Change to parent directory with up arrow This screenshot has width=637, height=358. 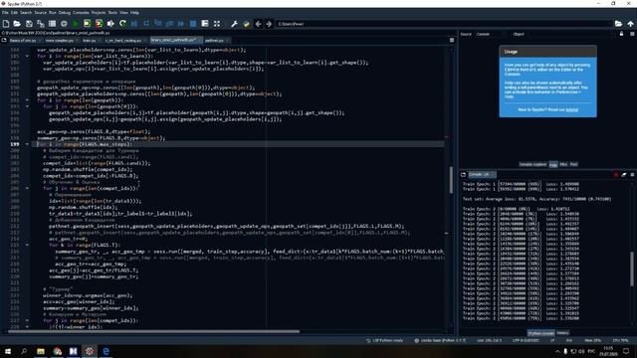(x=630, y=24)
